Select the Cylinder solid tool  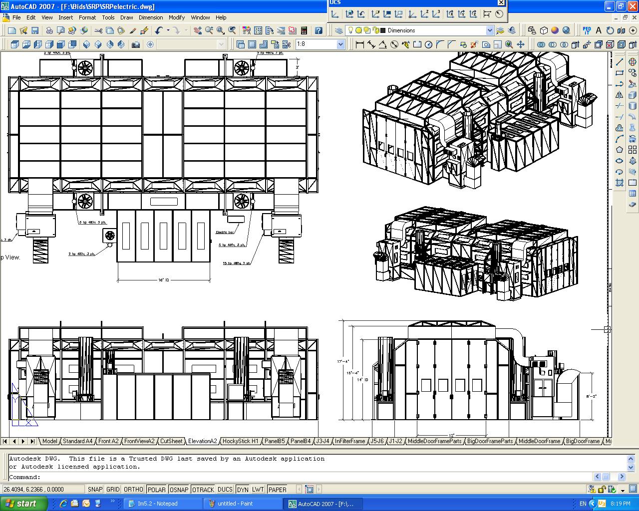(x=633, y=106)
